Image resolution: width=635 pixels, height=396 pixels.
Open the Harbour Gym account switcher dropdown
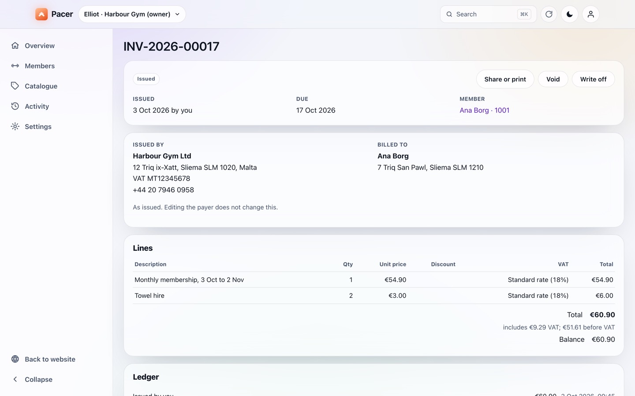(x=132, y=14)
